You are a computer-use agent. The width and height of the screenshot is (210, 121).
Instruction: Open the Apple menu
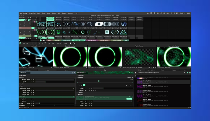(x=21, y=13)
